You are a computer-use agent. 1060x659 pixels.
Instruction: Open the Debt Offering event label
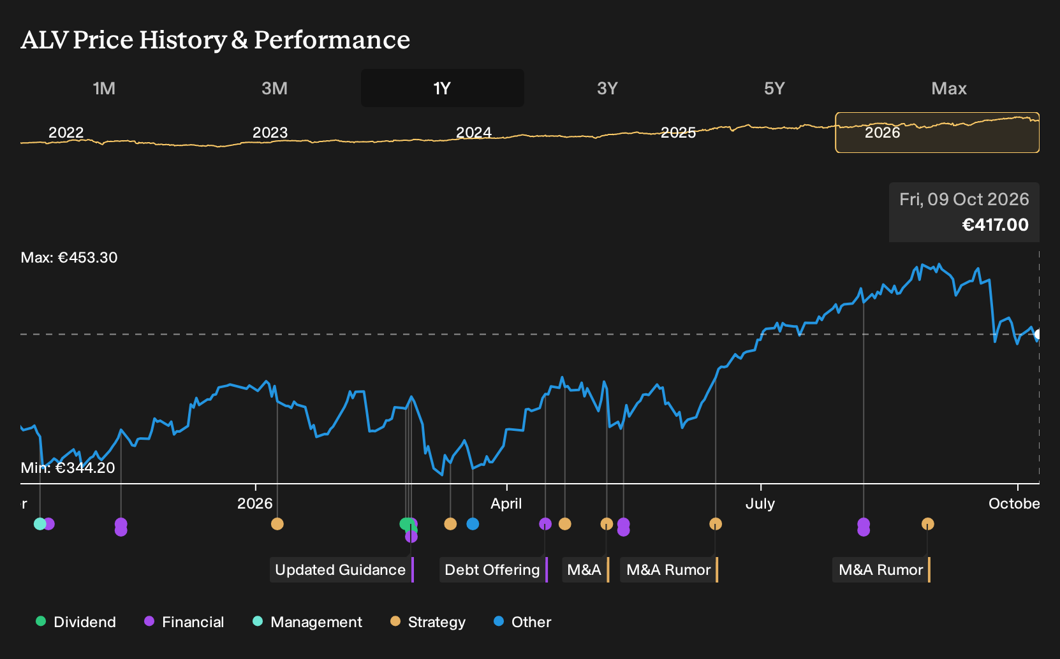click(x=494, y=570)
